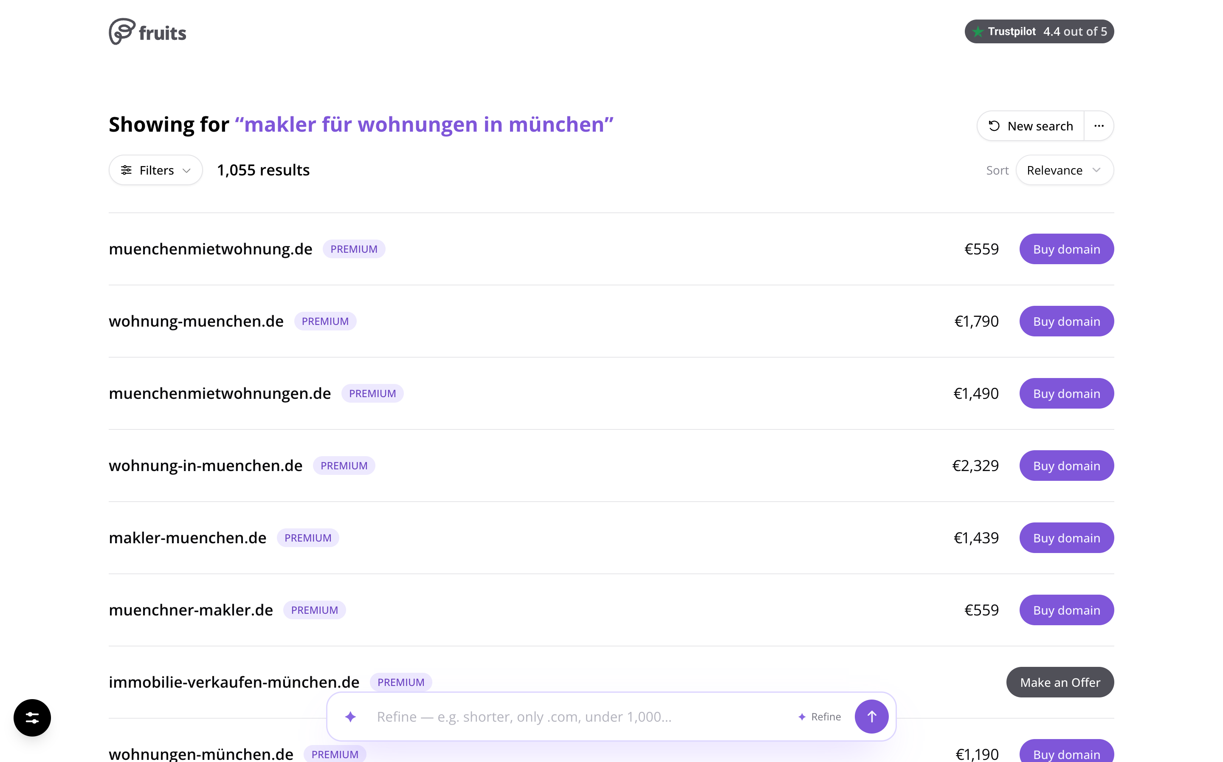
Task: Click the sparkle icon in refine box
Action: (351, 717)
